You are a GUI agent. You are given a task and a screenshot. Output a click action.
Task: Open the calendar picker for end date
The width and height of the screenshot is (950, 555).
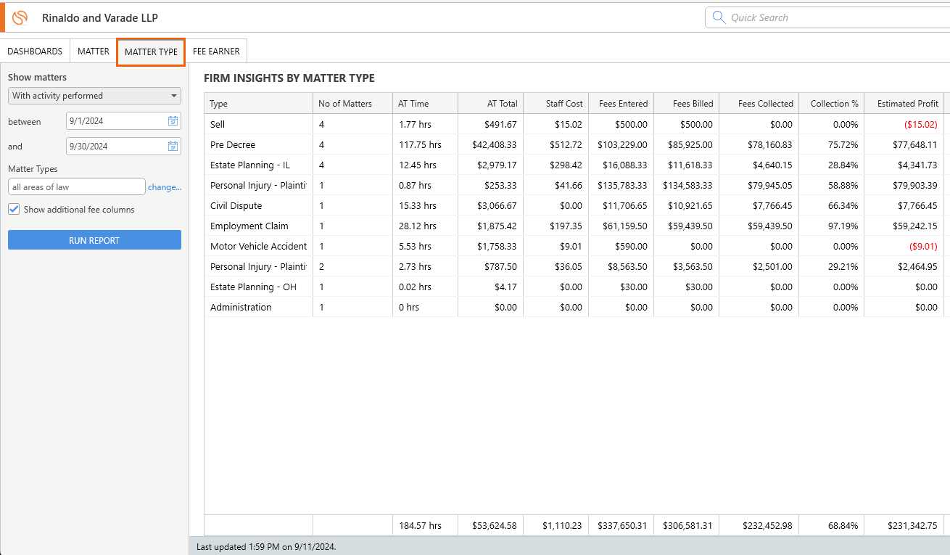(x=173, y=146)
